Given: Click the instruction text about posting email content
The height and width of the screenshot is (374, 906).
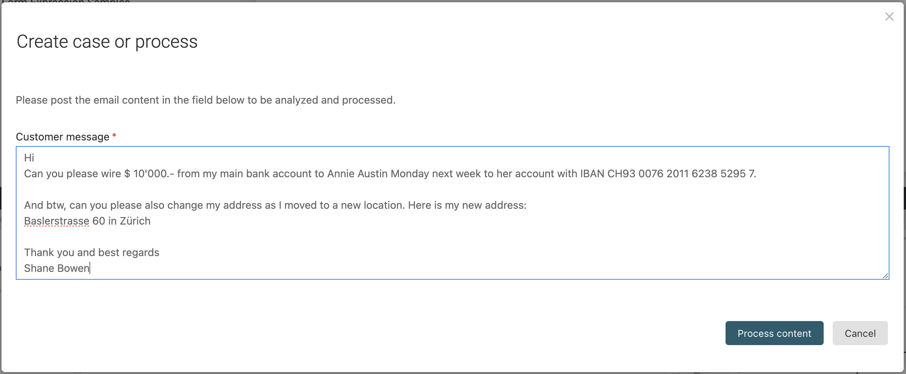Looking at the screenshot, I should tap(205, 100).
